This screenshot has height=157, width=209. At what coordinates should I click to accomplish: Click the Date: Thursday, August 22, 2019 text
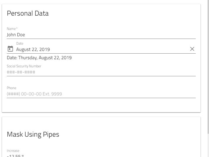click(x=39, y=57)
